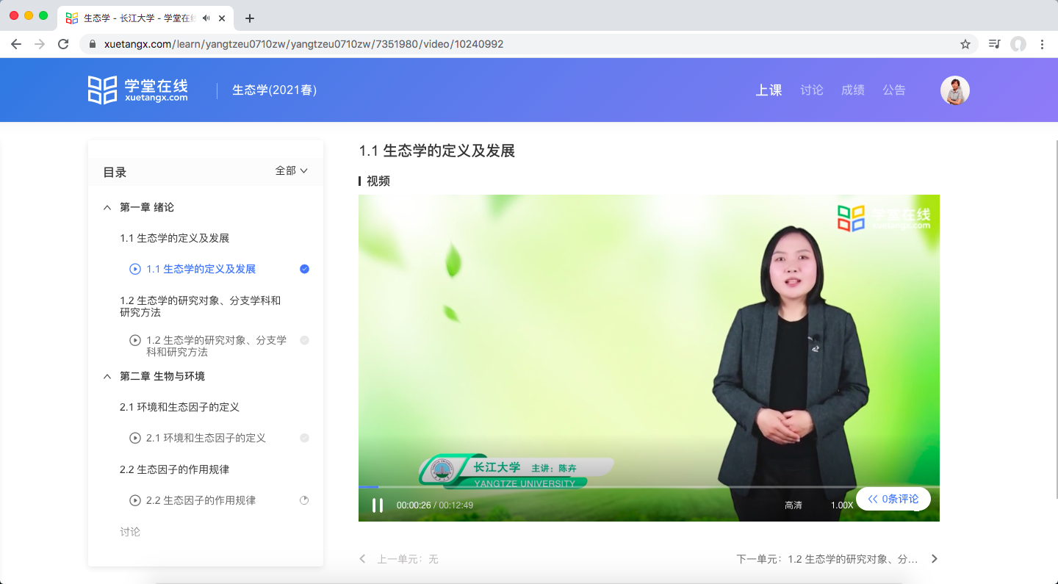Image resolution: width=1058 pixels, height=584 pixels.
Task: Open video 2.2 生态因子的作用规律
Action: pyautogui.click(x=201, y=500)
